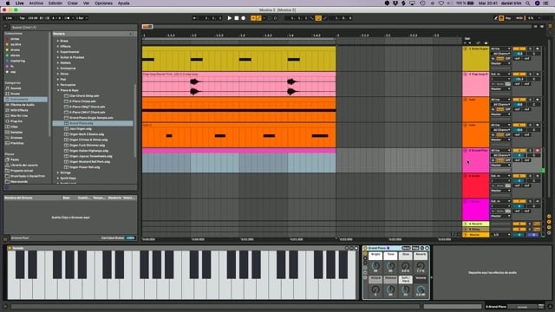Image resolution: width=555 pixels, height=312 pixels.
Task: Toggle the metronome in the control bar
Action: point(67,18)
